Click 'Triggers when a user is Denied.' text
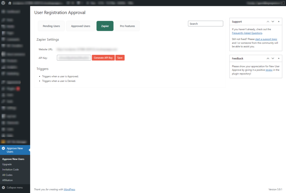 click(59, 81)
